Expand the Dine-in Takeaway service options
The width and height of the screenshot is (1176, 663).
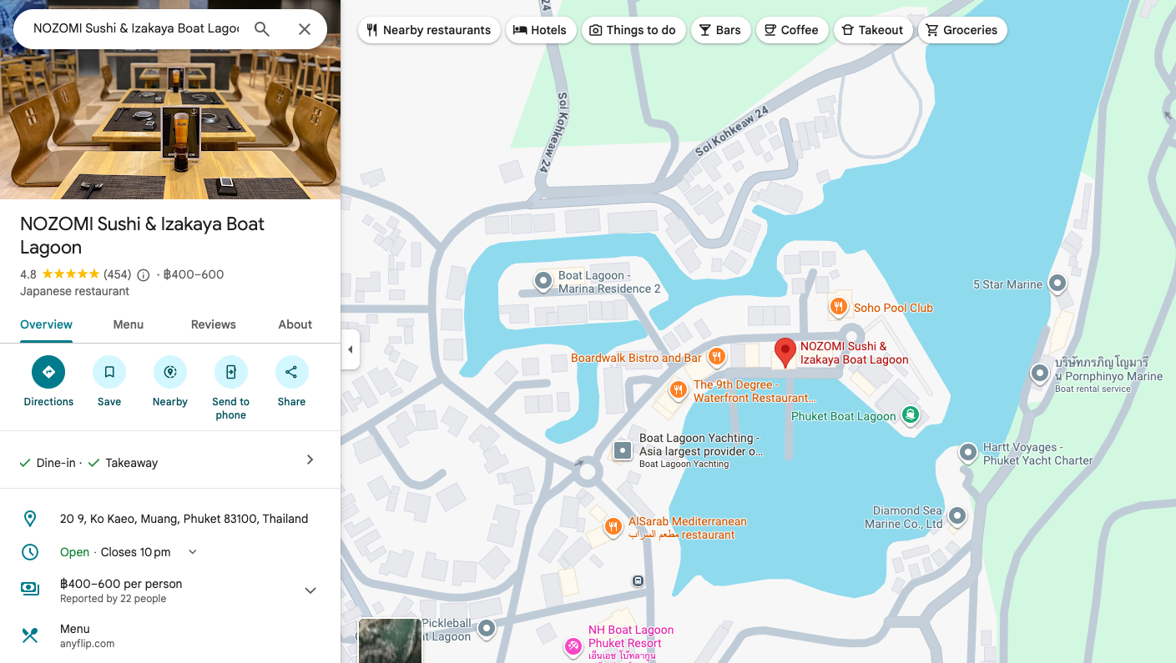pyautogui.click(x=170, y=460)
